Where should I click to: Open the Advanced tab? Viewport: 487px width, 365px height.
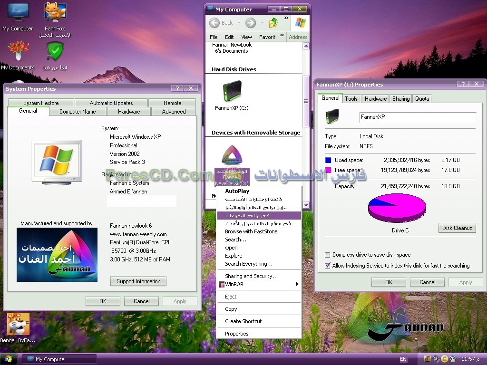[x=174, y=111]
